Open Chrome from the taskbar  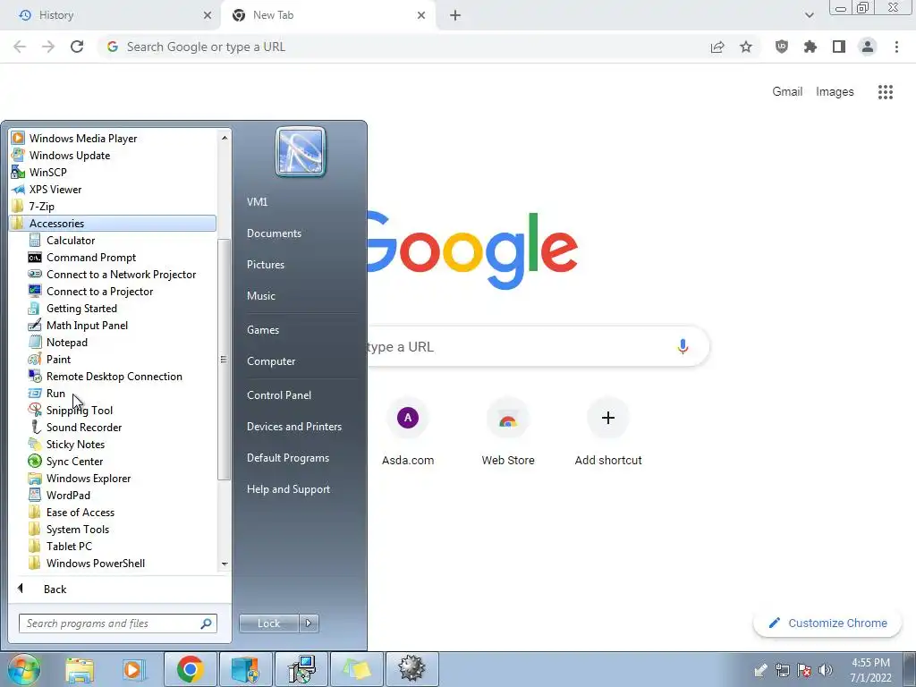pos(191,669)
